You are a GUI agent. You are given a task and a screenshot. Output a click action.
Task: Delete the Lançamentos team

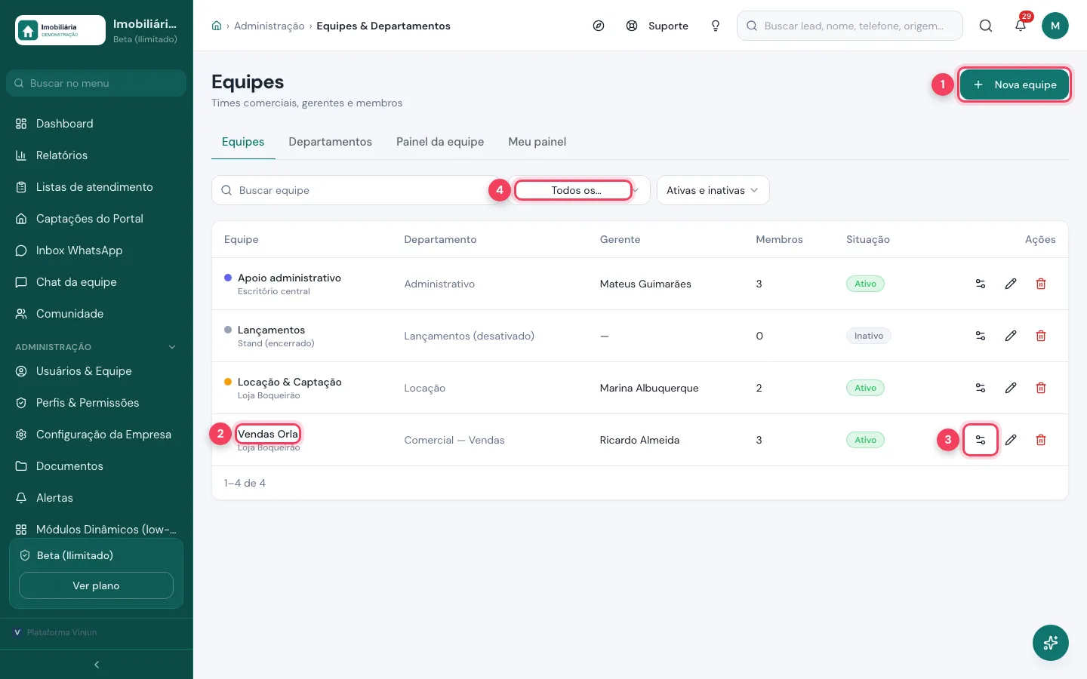click(1041, 336)
